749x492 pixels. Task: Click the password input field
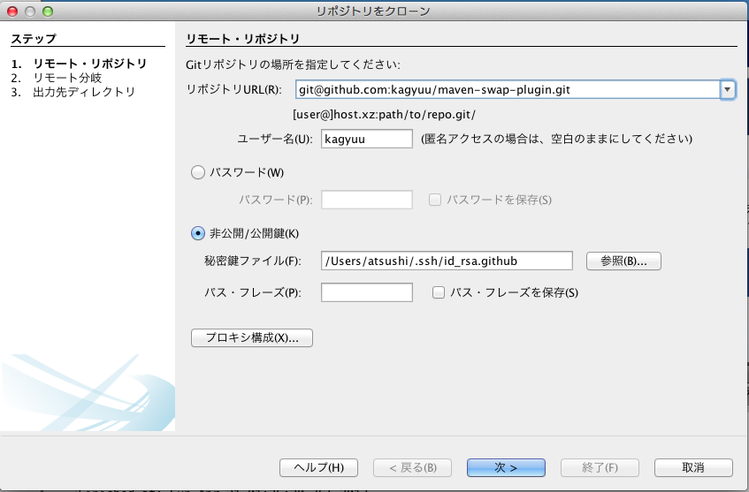(x=367, y=200)
